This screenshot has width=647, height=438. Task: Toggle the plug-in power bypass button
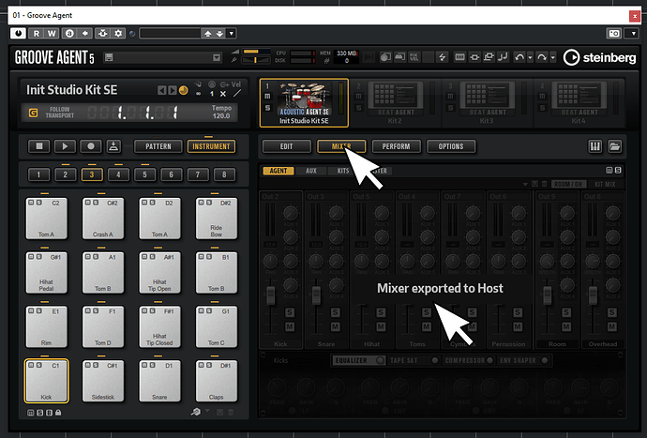tap(18, 34)
